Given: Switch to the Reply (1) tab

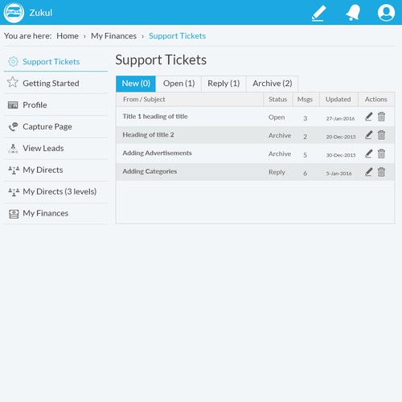Looking at the screenshot, I should (224, 84).
